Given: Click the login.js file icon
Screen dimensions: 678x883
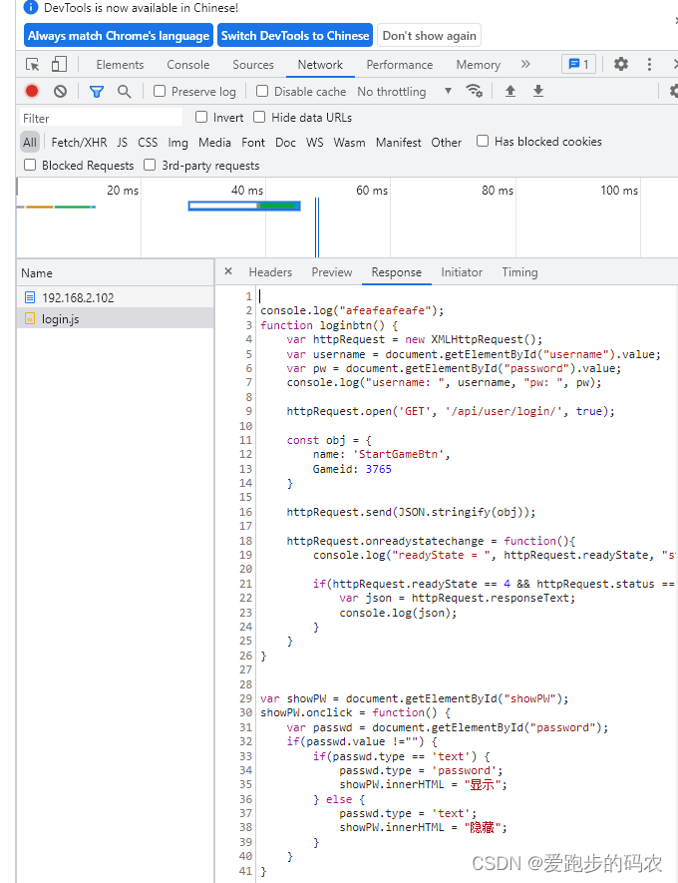Looking at the screenshot, I should coord(30,319).
